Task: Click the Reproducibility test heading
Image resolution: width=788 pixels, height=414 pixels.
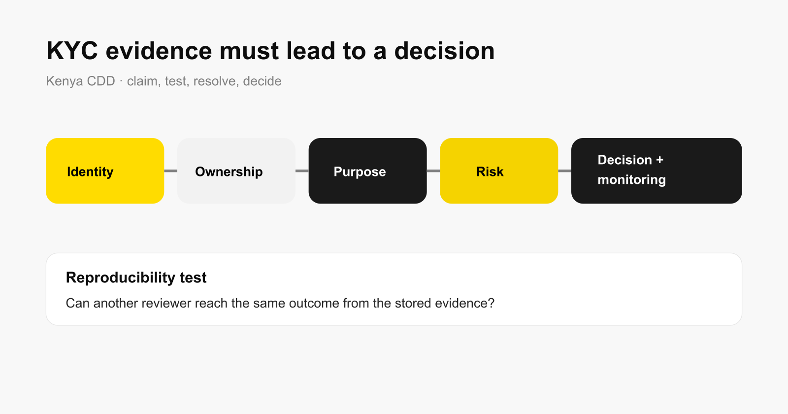Action: coord(136,277)
